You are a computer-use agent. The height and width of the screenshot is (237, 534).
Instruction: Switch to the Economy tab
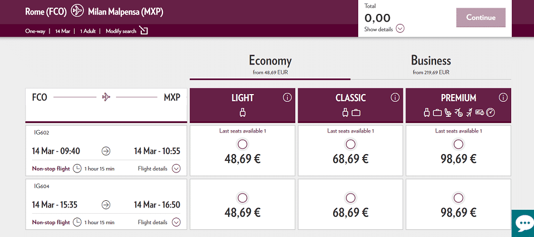click(270, 65)
